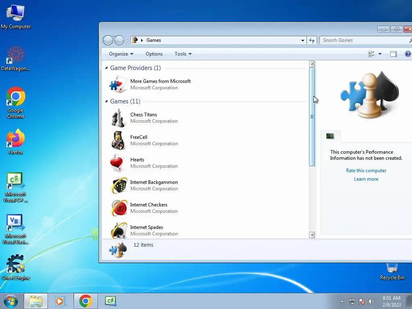Open the Windows Start button

coord(11,301)
